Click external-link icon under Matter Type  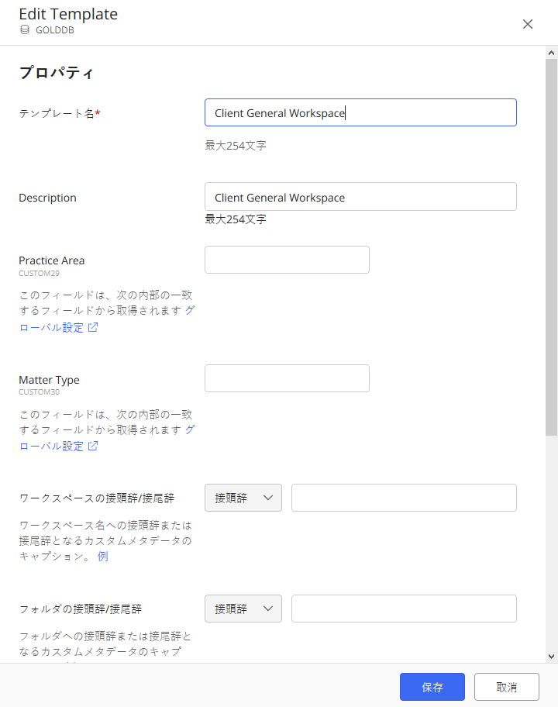click(x=93, y=447)
